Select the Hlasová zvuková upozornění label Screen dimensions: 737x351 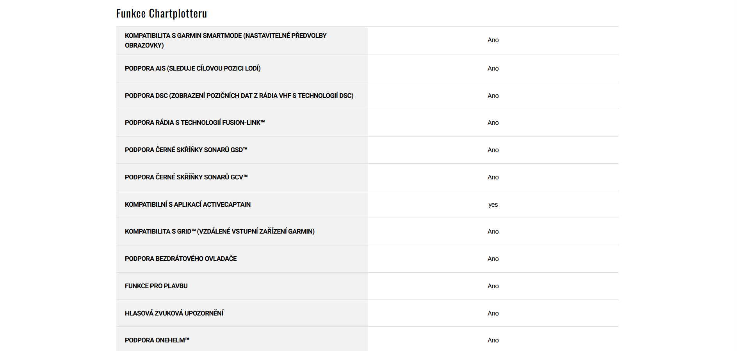click(174, 314)
